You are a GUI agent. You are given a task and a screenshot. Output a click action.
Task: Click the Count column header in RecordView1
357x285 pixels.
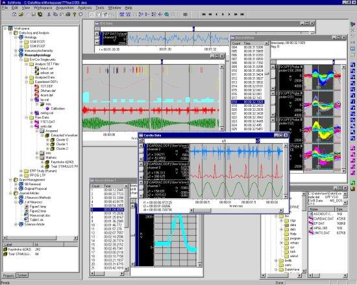95,186
